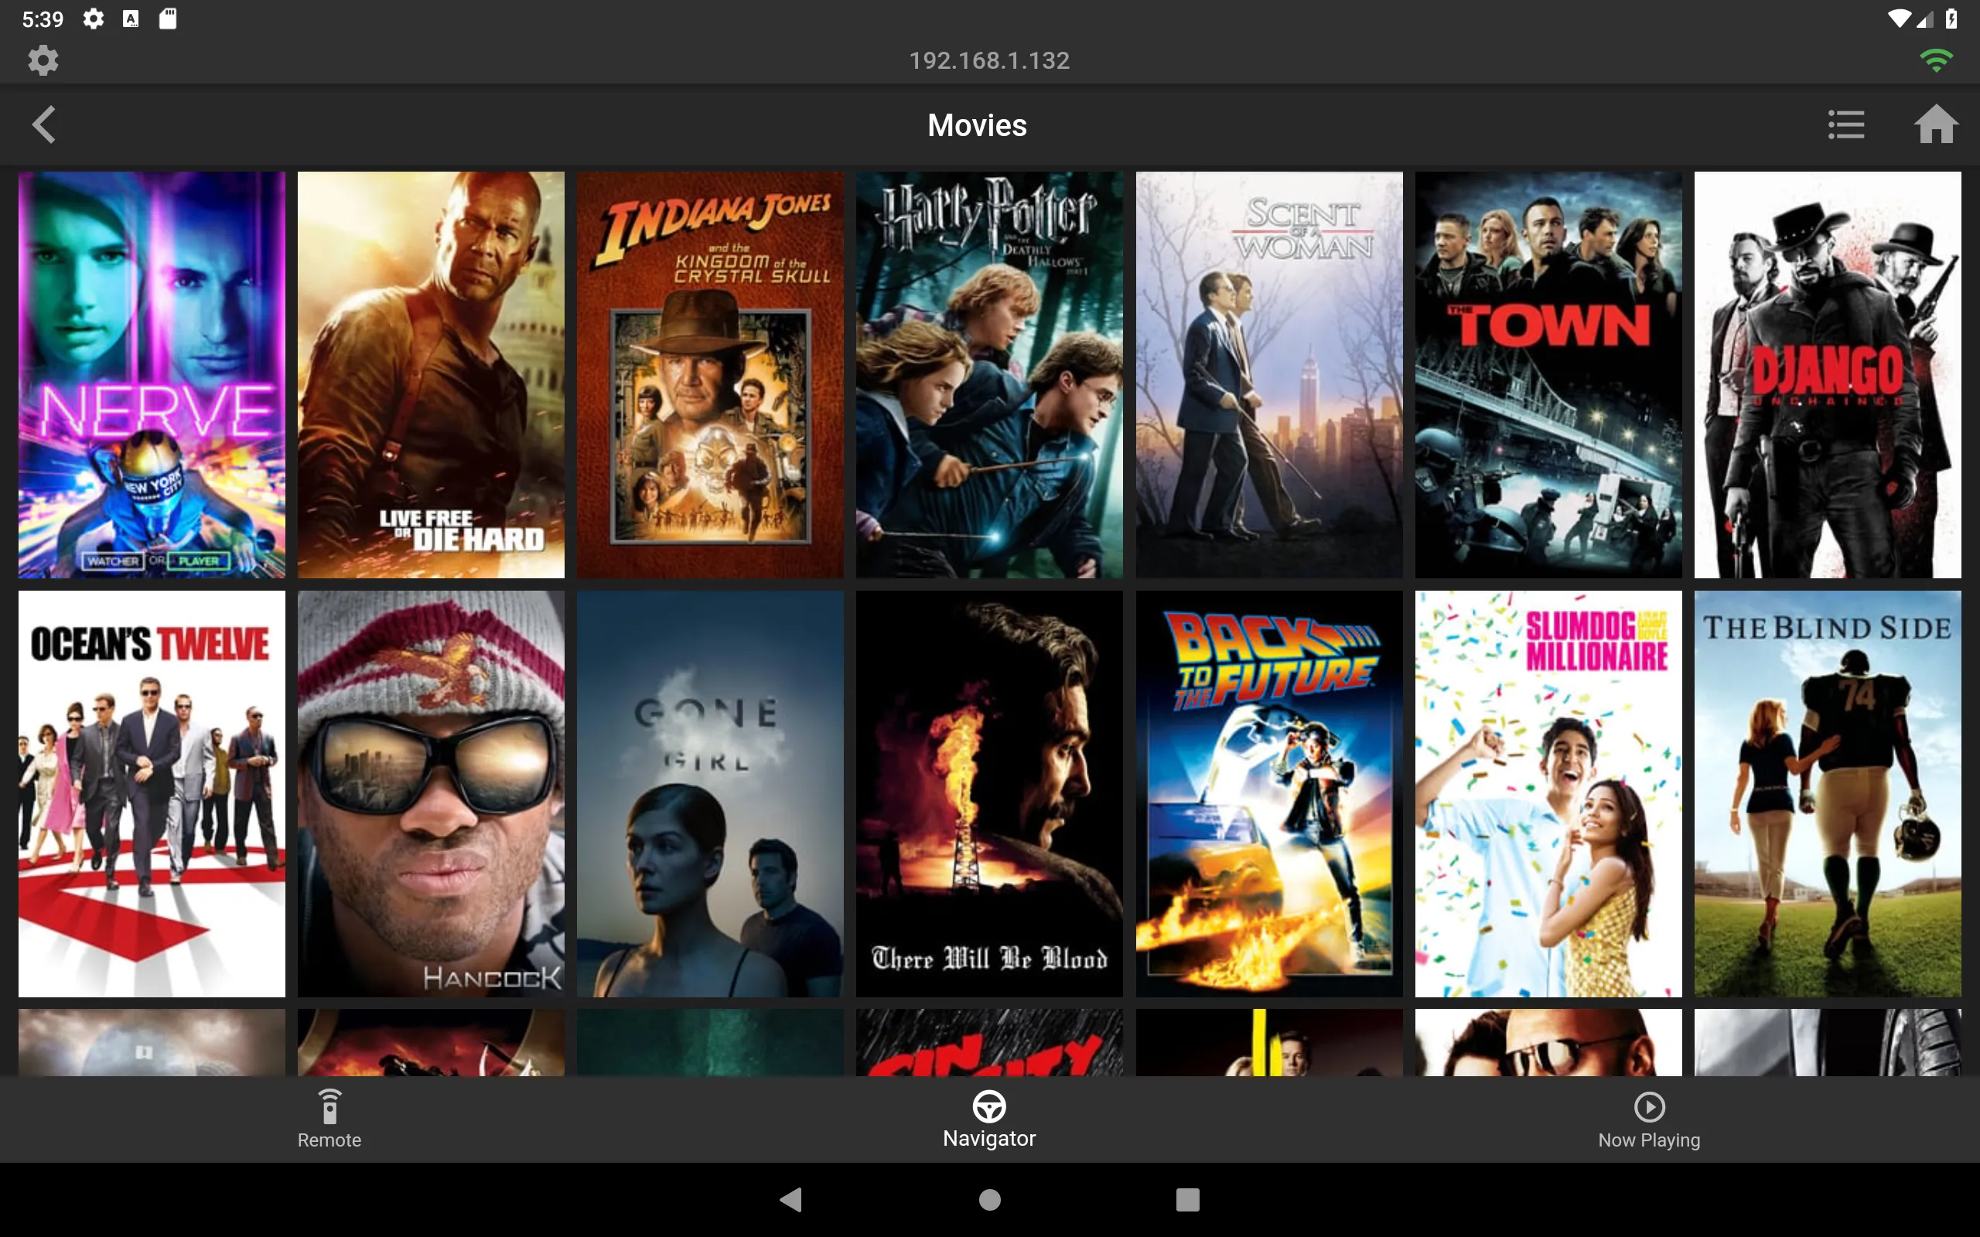Click the home icon at top right
The height and width of the screenshot is (1237, 1980).
[x=1936, y=125]
